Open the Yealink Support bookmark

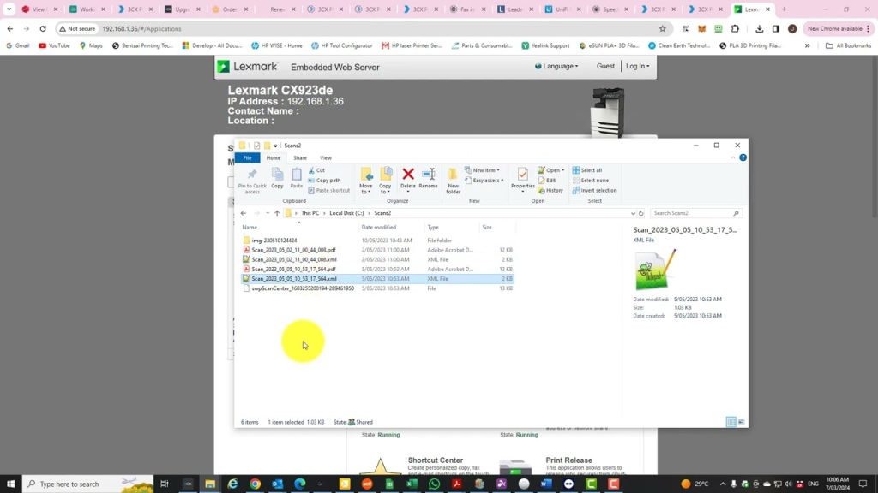(545, 46)
